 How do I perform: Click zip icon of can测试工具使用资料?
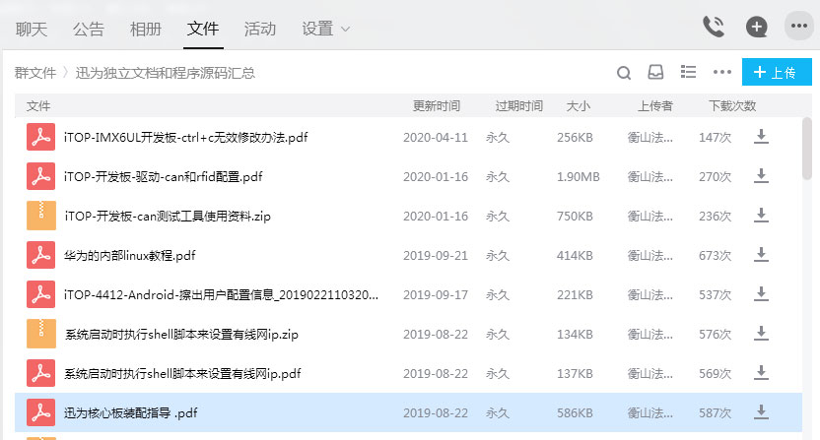point(40,216)
